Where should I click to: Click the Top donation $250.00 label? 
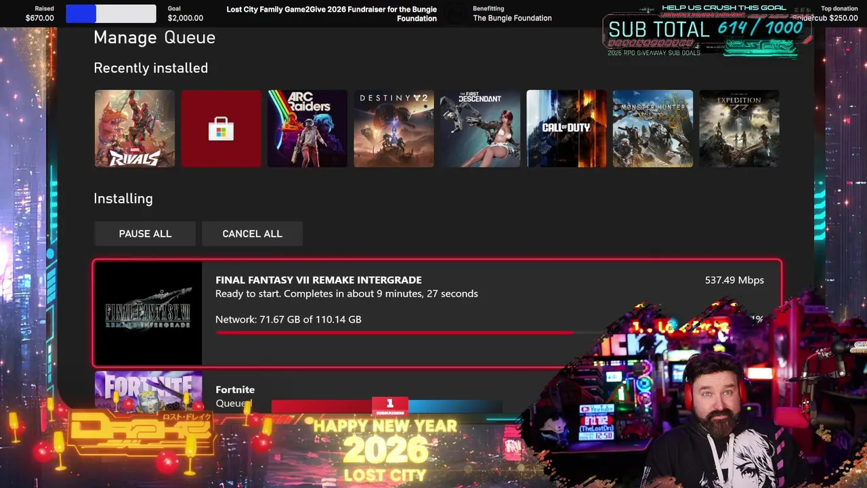coord(826,14)
